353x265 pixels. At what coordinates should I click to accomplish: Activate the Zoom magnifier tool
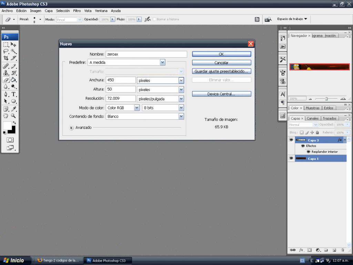click(x=13, y=116)
